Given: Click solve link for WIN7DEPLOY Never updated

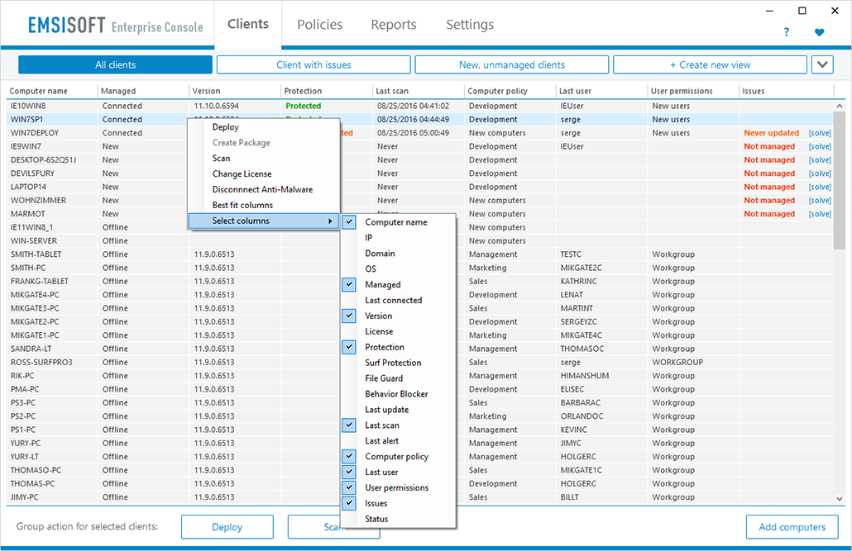Looking at the screenshot, I should tap(820, 133).
